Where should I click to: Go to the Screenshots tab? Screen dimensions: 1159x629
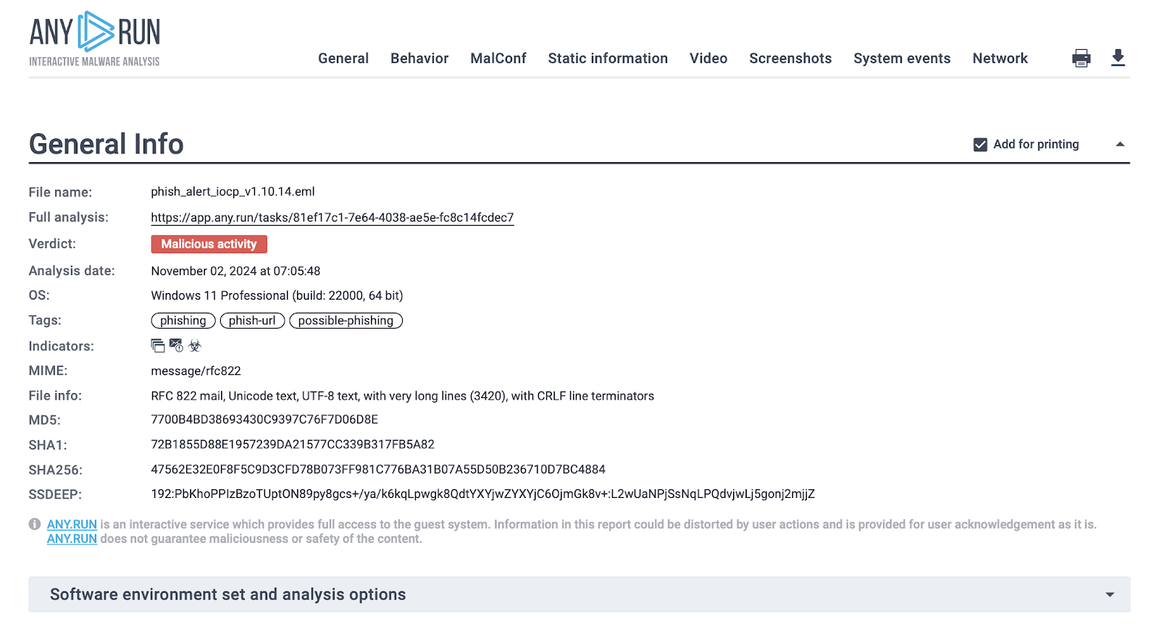(790, 59)
